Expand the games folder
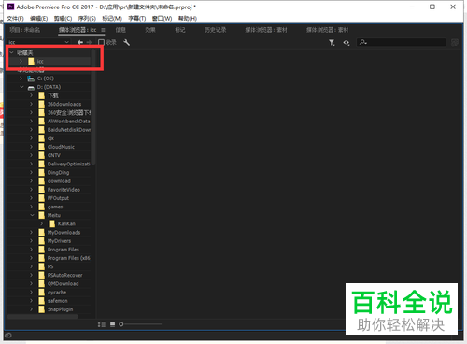The width and height of the screenshot is (467, 344). click(32, 207)
